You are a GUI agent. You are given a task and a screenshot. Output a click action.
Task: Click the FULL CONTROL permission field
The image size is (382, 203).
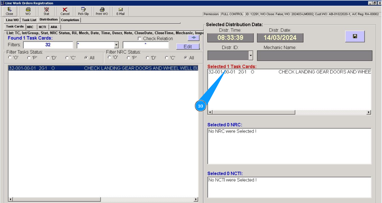pyautogui.click(x=232, y=14)
